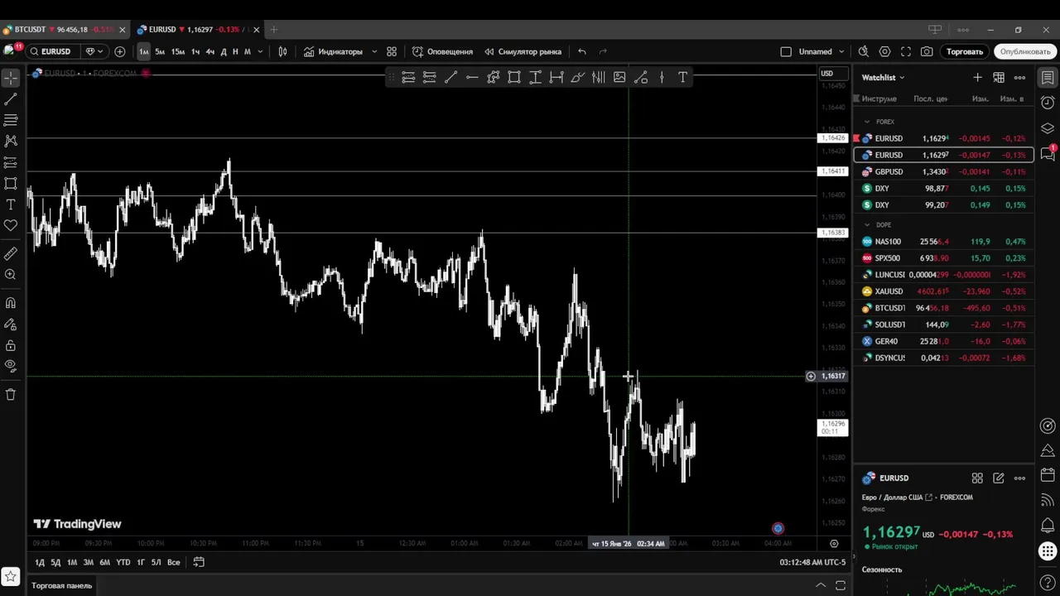The width and height of the screenshot is (1060, 596).
Task: Expand the Watchlist name dropdown
Action: [x=883, y=77]
